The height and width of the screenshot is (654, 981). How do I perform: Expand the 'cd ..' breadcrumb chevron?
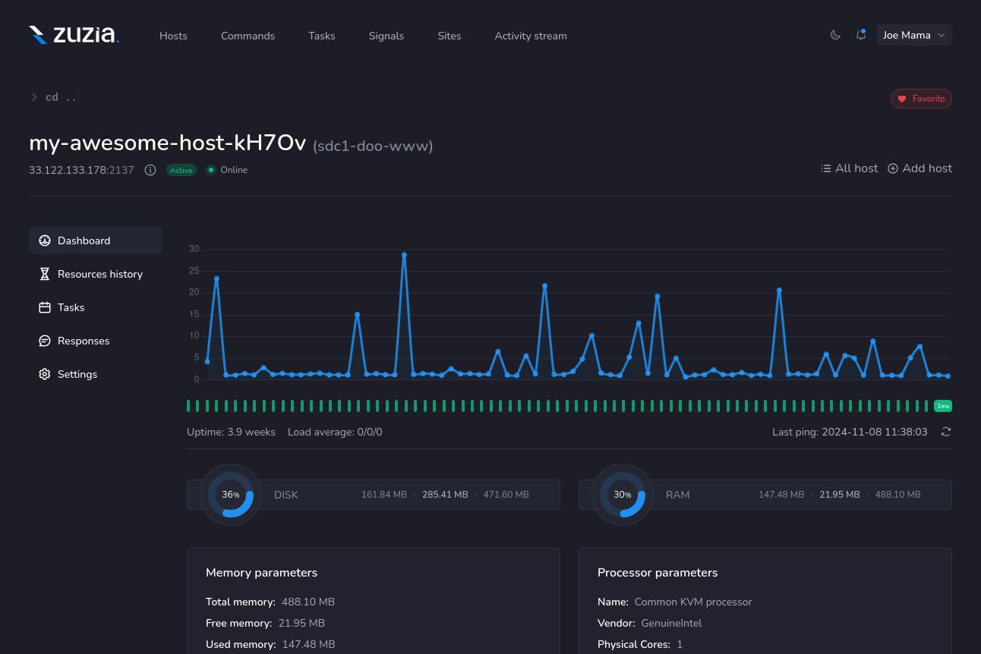[34, 97]
